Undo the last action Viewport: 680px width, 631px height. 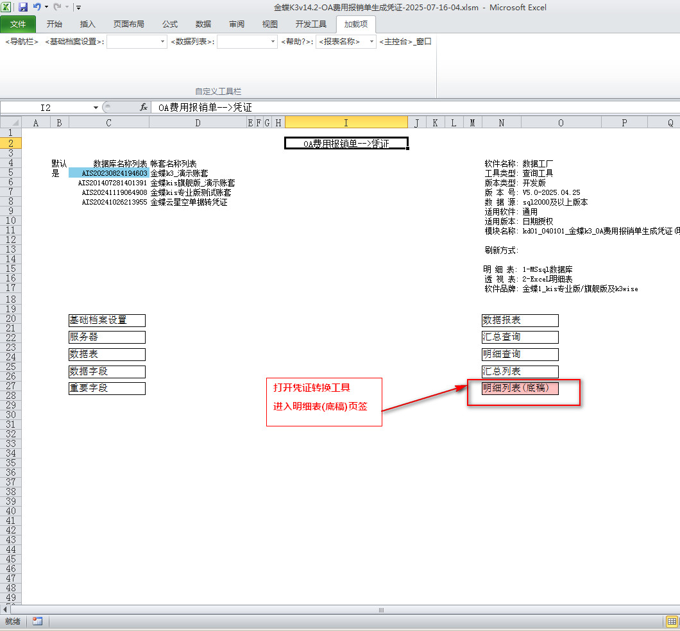point(37,7)
